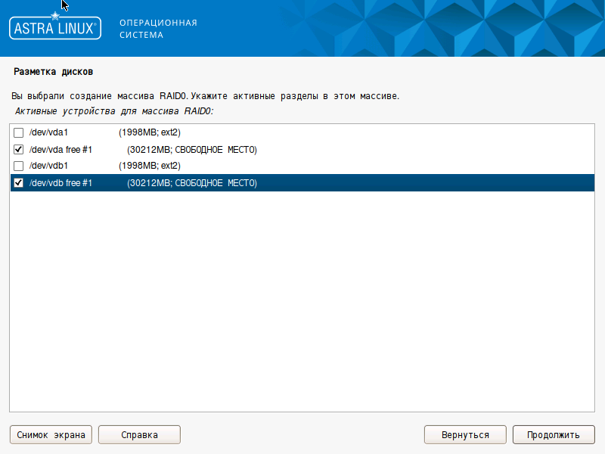Select the /dev/vdb1 device name

(x=48, y=166)
